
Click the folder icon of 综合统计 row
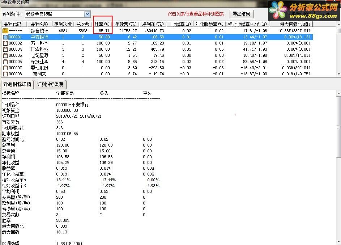[5, 31]
